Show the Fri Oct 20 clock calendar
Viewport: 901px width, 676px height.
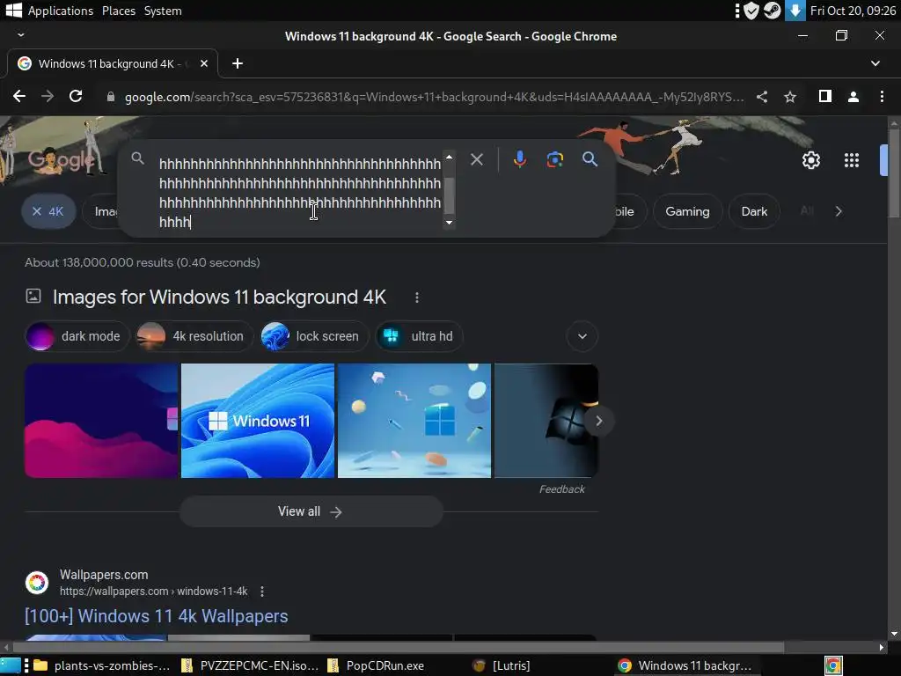tap(853, 11)
